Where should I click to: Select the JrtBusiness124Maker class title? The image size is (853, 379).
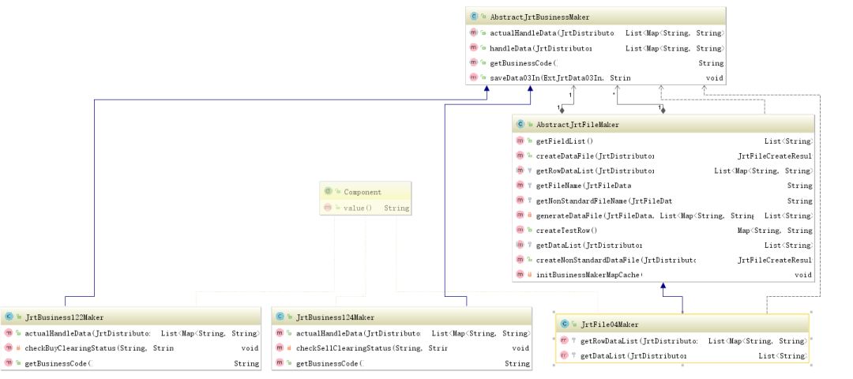coord(335,317)
